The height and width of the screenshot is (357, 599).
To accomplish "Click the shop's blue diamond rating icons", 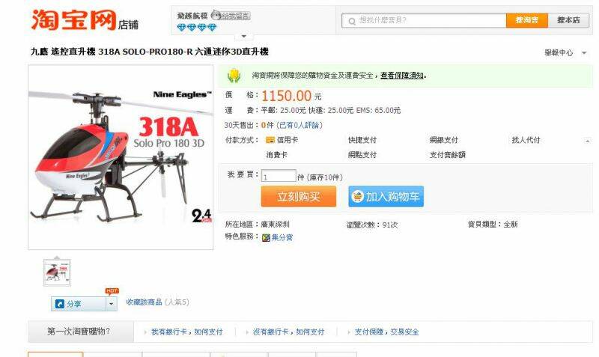I will (197, 28).
